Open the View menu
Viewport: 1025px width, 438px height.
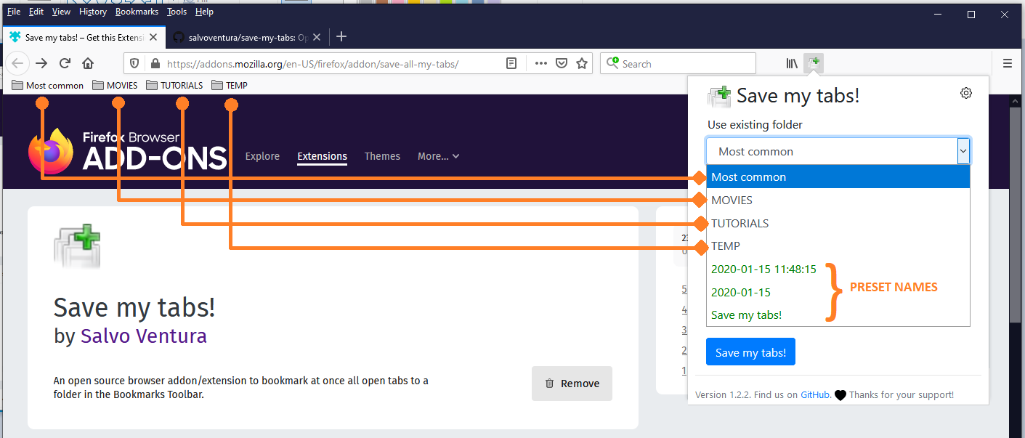62,12
